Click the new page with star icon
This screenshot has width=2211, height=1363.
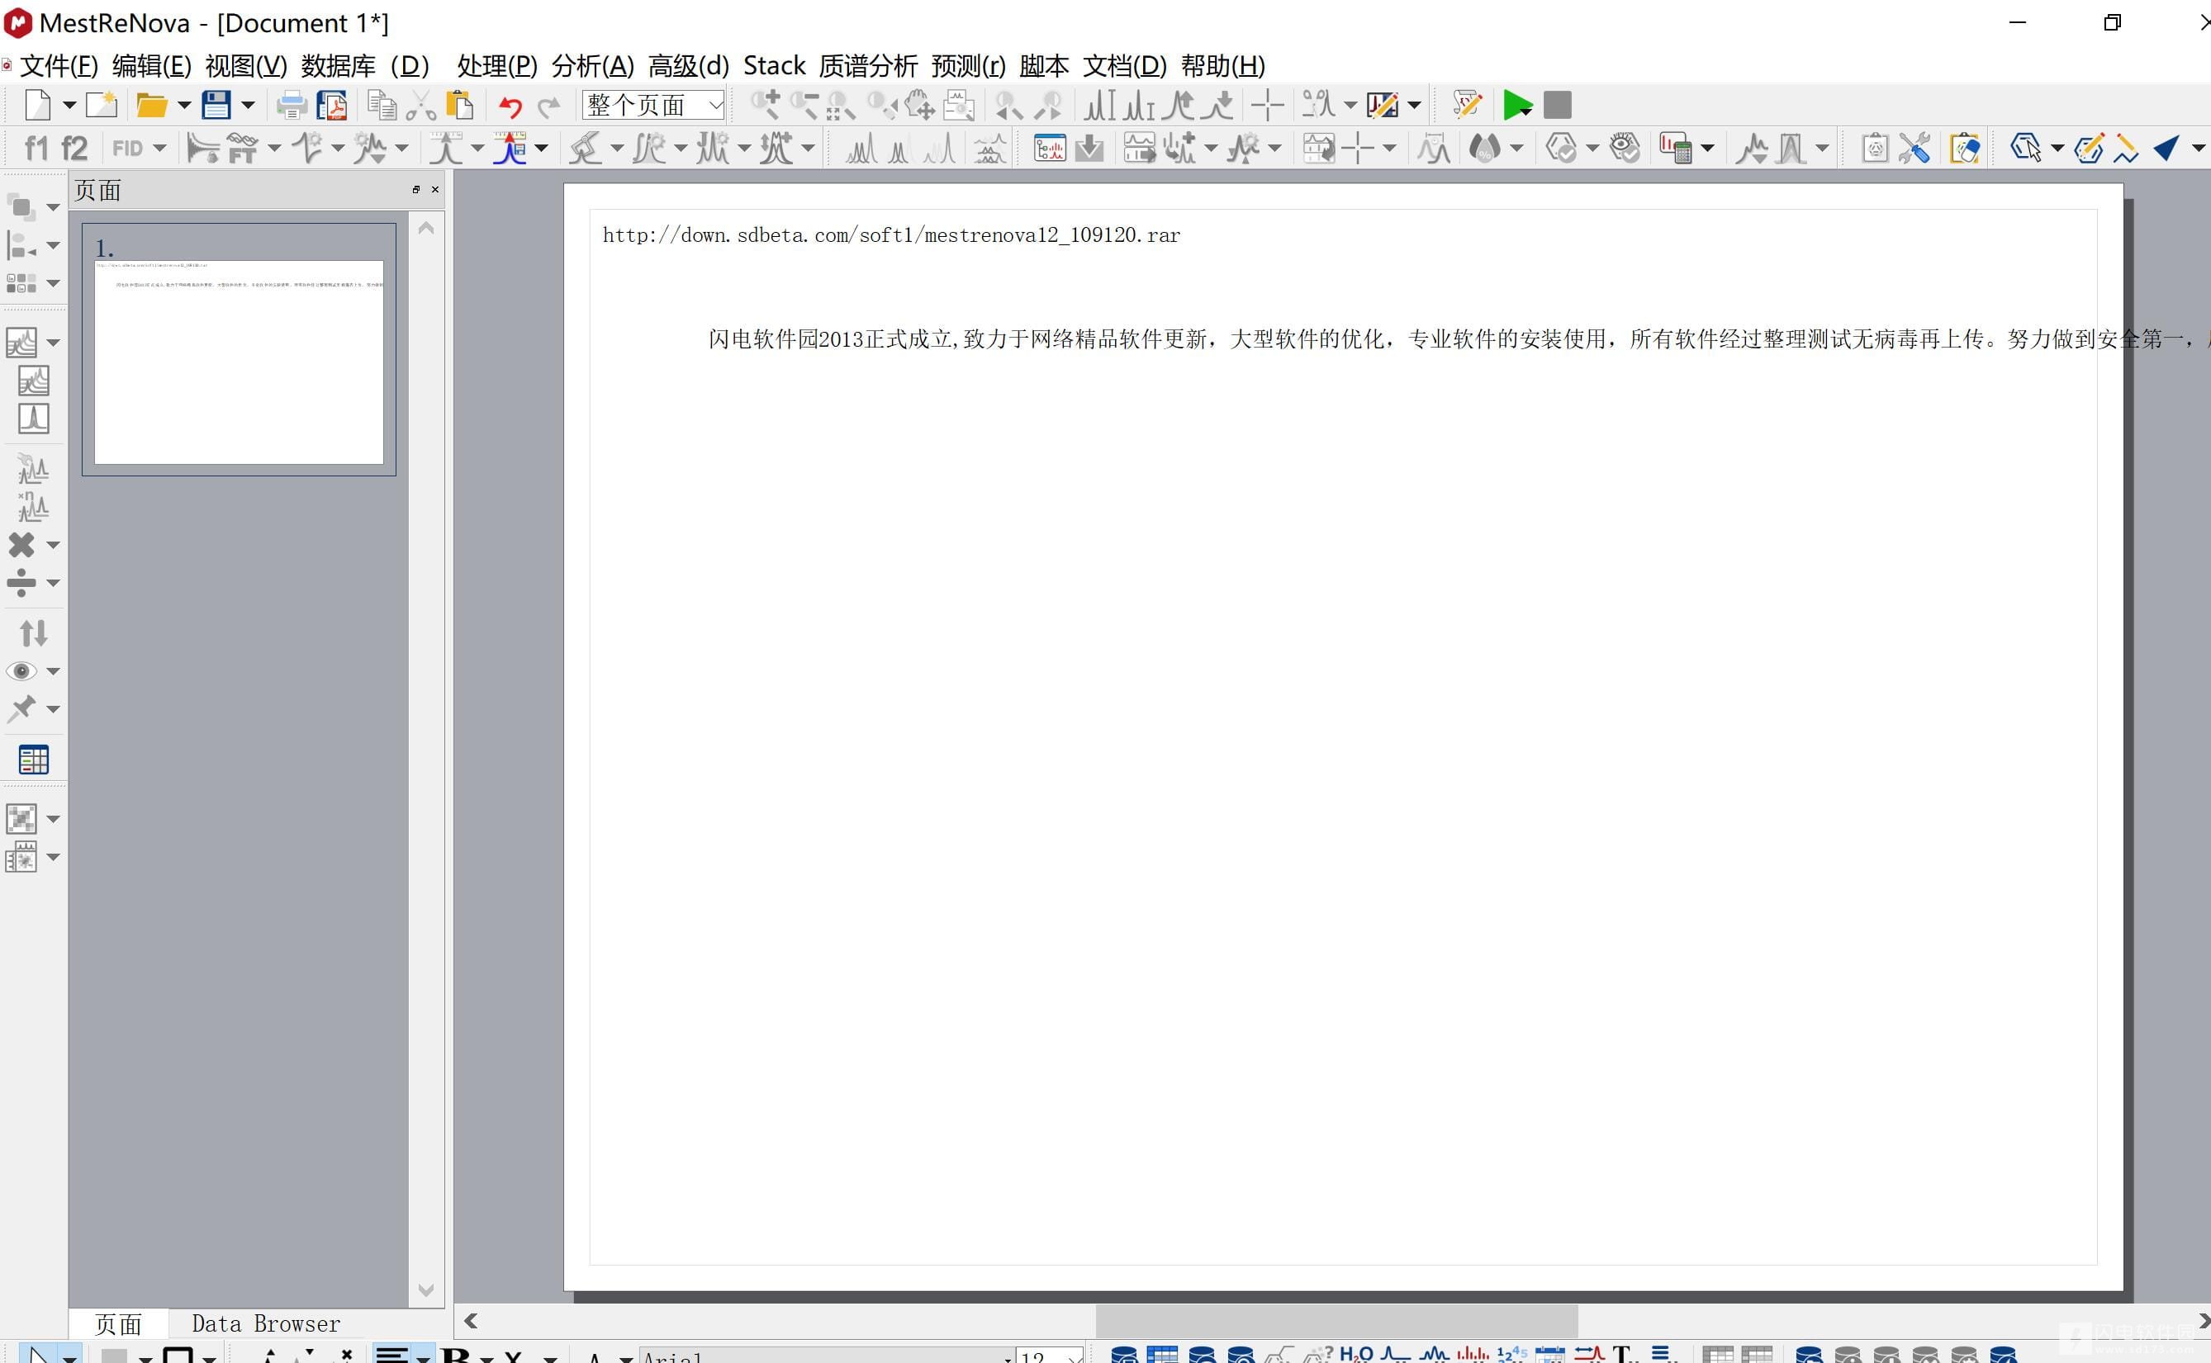click(x=101, y=106)
